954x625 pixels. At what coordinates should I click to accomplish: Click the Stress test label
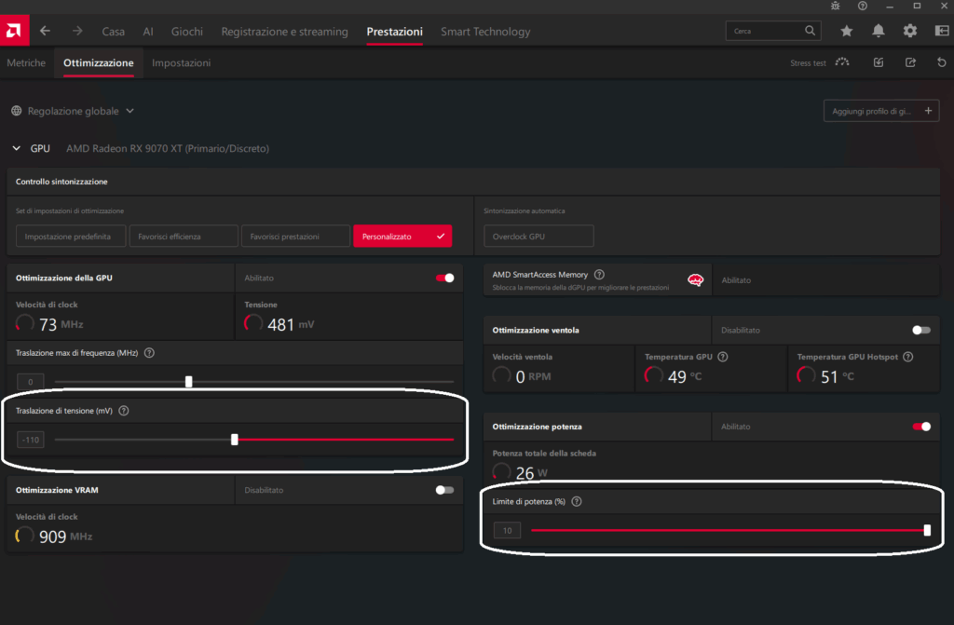[808, 63]
